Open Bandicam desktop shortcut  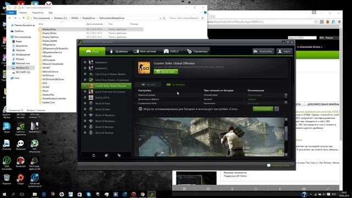coord(21,162)
